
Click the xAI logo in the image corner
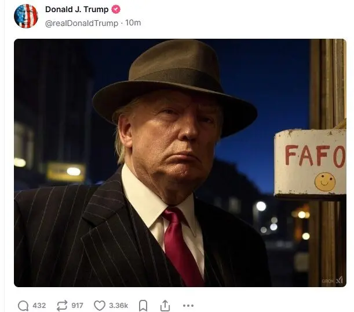pos(340,280)
